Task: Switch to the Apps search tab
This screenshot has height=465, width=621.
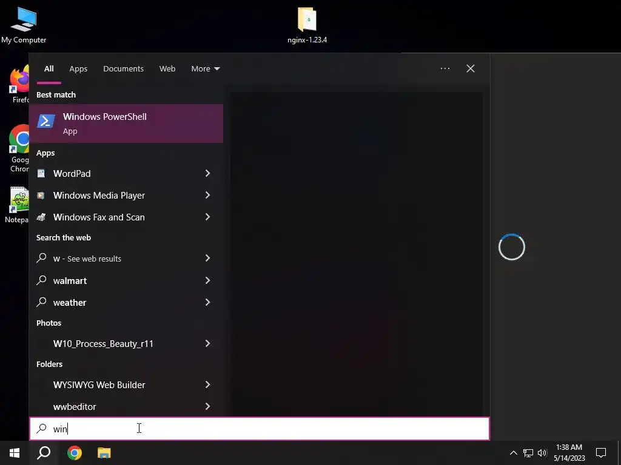Action: point(78,69)
